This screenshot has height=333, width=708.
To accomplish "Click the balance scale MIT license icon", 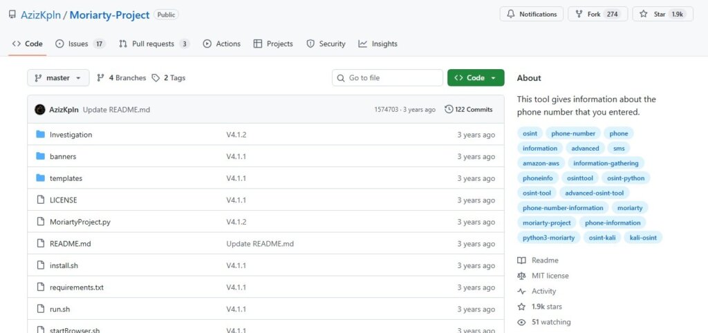I will pos(521,276).
